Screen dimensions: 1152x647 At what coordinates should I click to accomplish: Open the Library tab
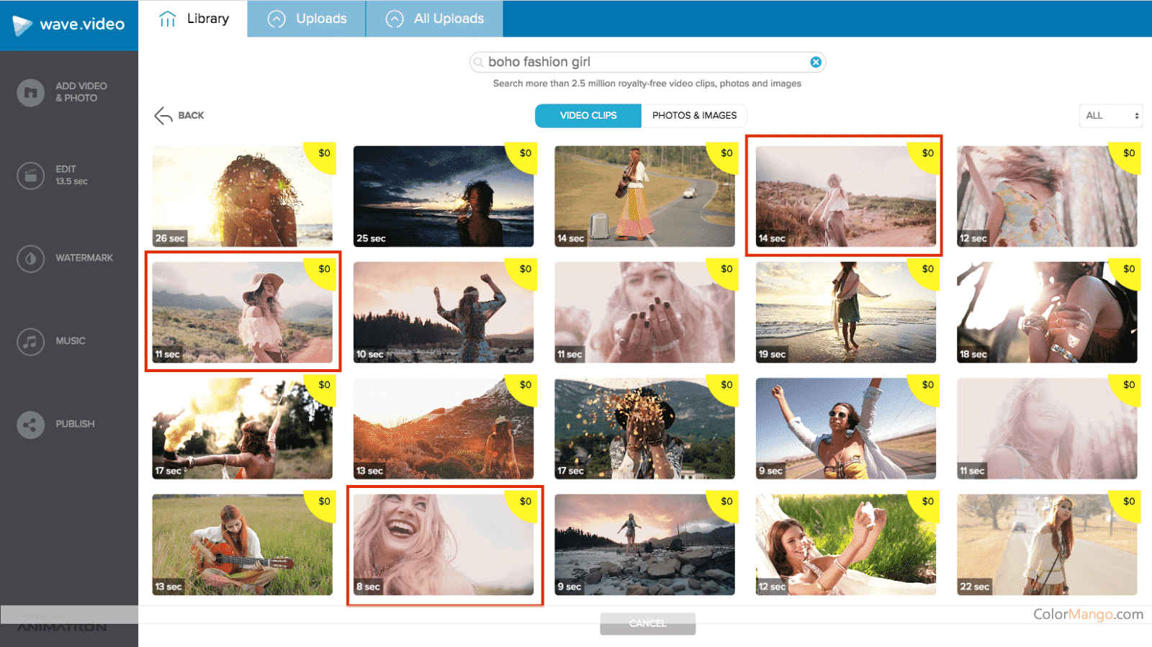193,19
